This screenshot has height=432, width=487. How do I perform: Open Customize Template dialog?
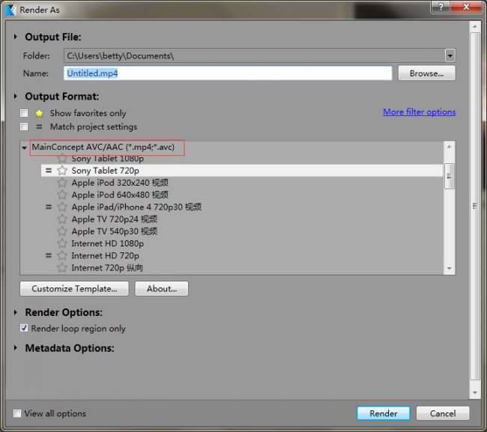[74, 288]
